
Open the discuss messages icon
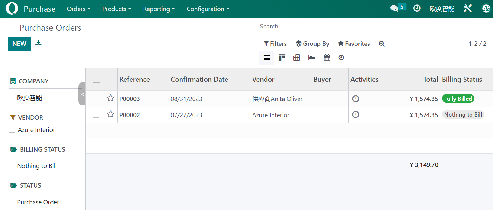(x=394, y=9)
